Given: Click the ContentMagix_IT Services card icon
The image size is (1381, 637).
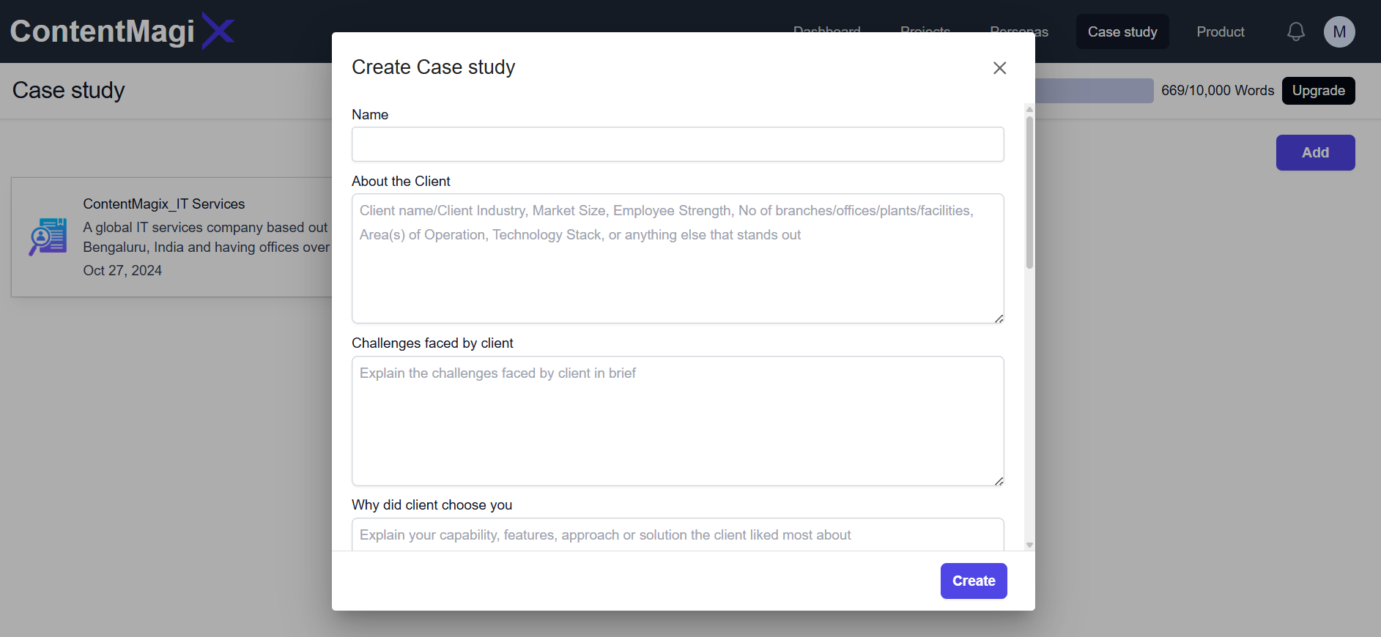Looking at the screenshot, I should [48, 236].
